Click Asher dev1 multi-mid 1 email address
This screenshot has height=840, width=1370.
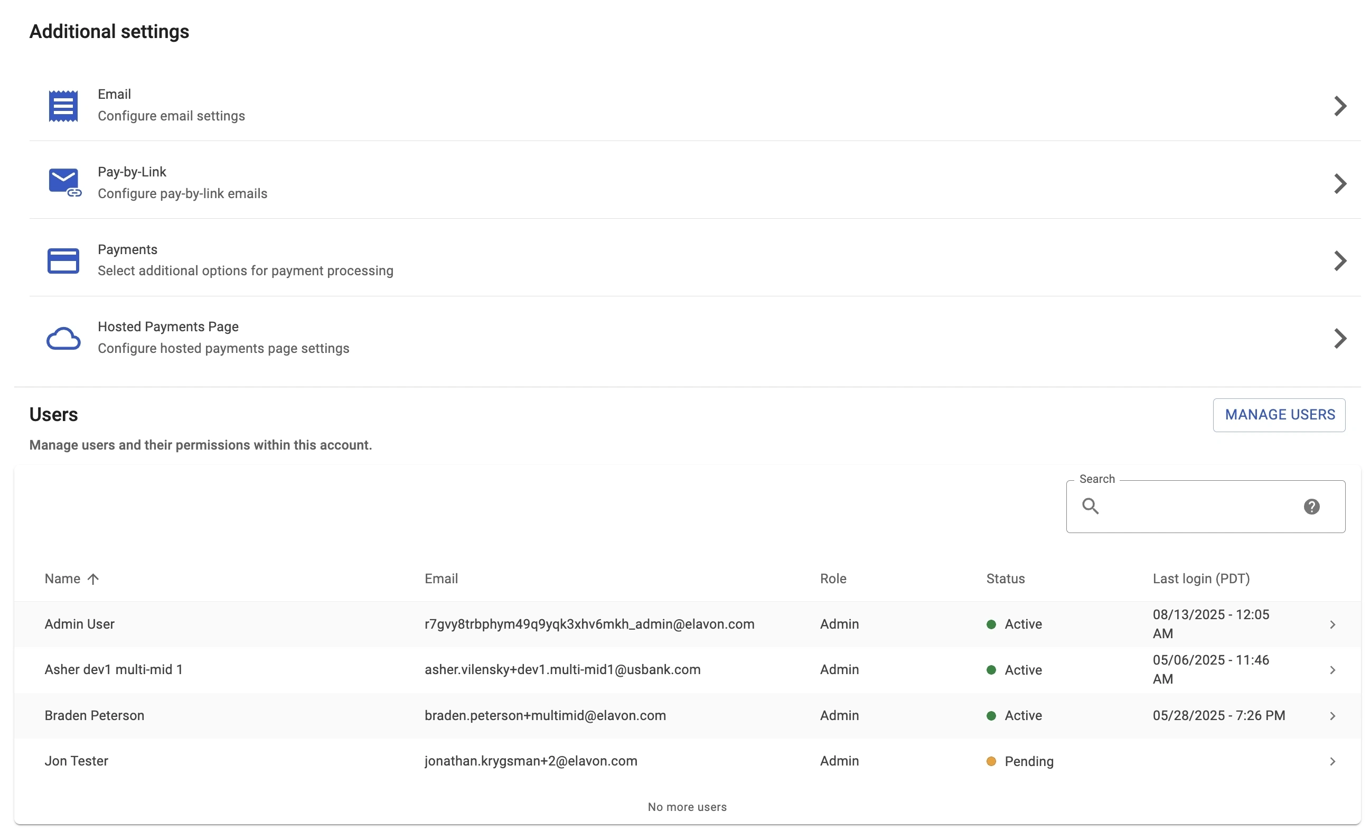pos(562,669)
